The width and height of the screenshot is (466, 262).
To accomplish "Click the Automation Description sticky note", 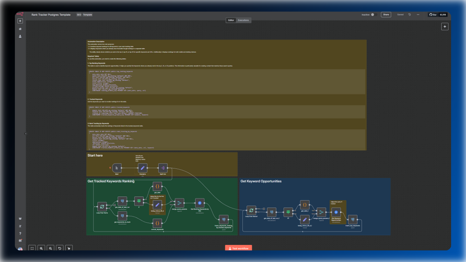I will pos(226,95).
